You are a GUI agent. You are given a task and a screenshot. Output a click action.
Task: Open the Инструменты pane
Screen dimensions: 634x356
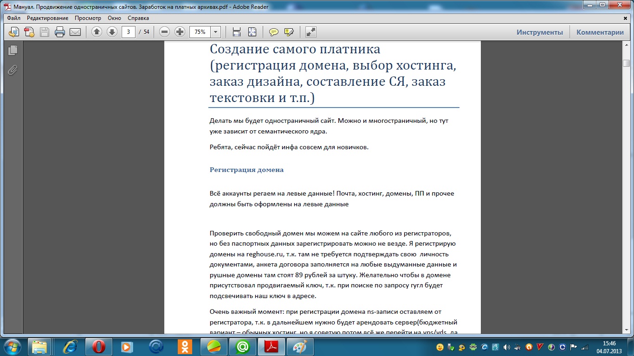pyautogui.click(x=540, y=32)
